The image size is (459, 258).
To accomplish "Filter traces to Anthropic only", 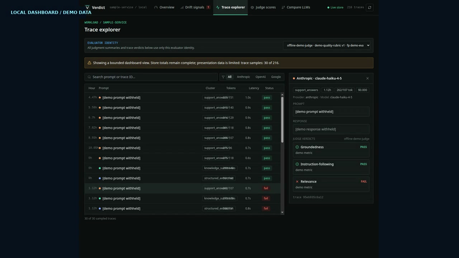I will click(243, 77).
